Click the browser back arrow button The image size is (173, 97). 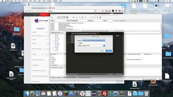tap(26, 11)
